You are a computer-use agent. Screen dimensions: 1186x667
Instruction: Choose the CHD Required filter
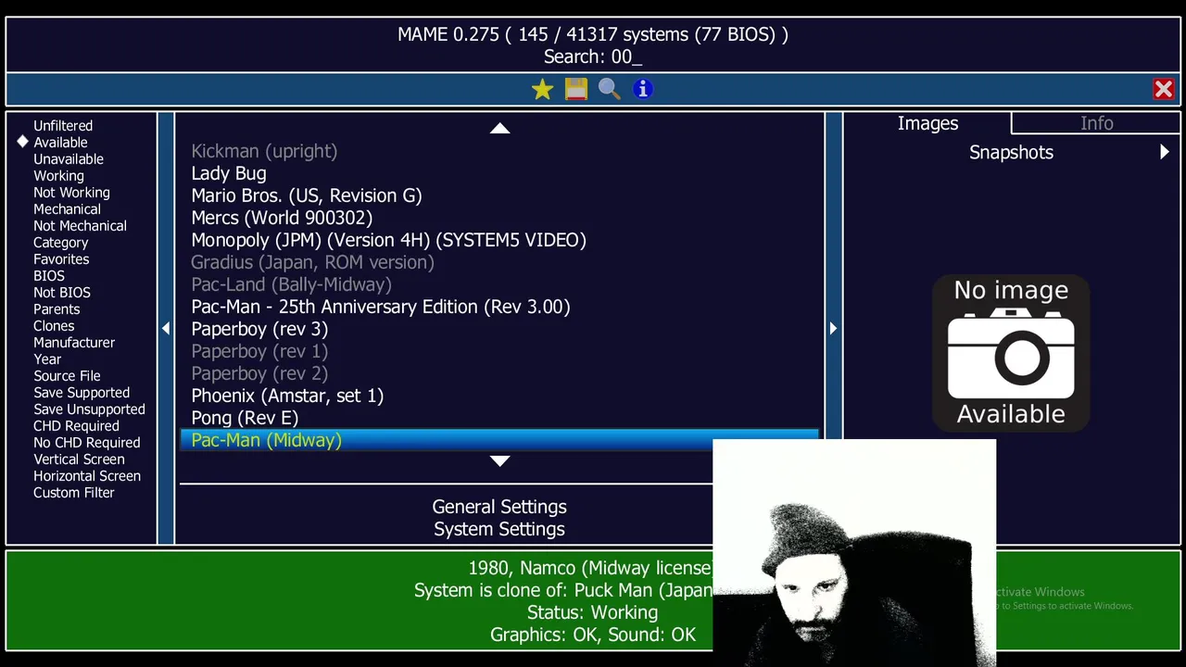click(76, 426)
